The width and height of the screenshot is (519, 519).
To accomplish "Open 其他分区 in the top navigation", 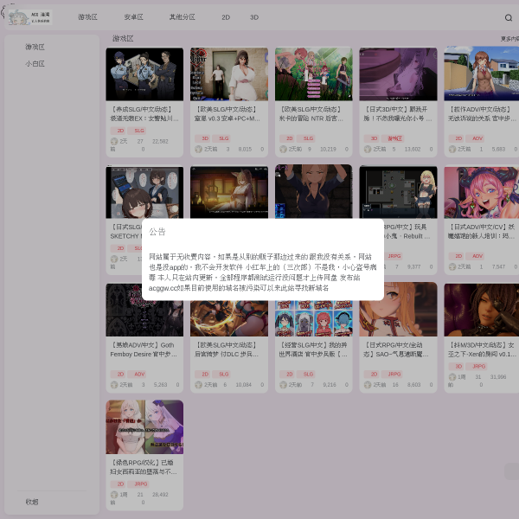I will pos(183,17).
